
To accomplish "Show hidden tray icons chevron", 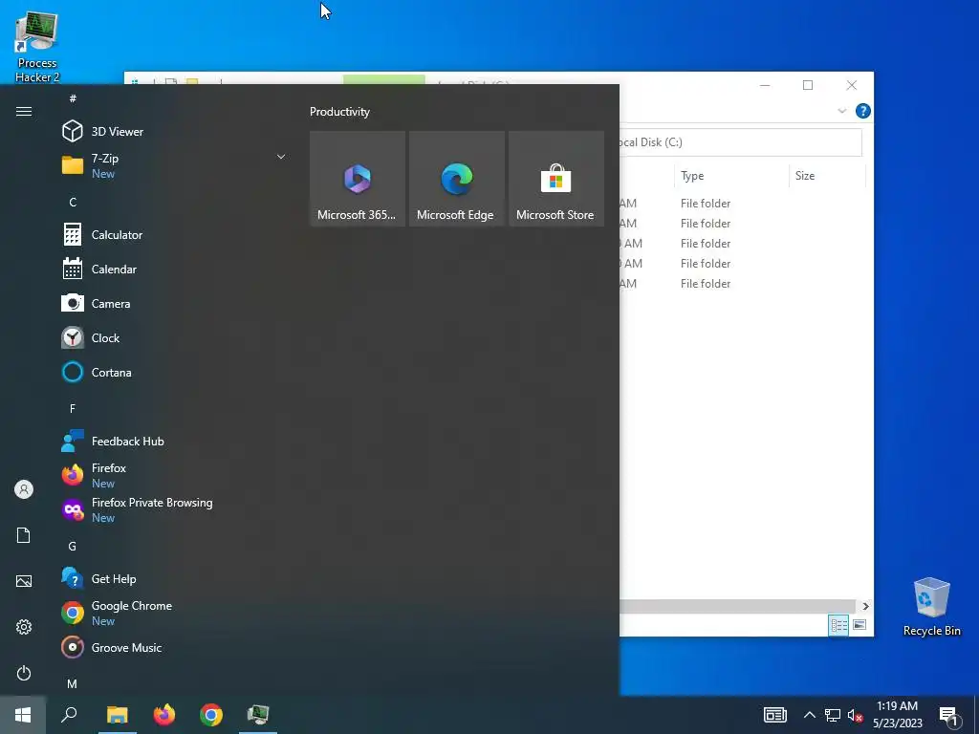I will coord(809,715).
